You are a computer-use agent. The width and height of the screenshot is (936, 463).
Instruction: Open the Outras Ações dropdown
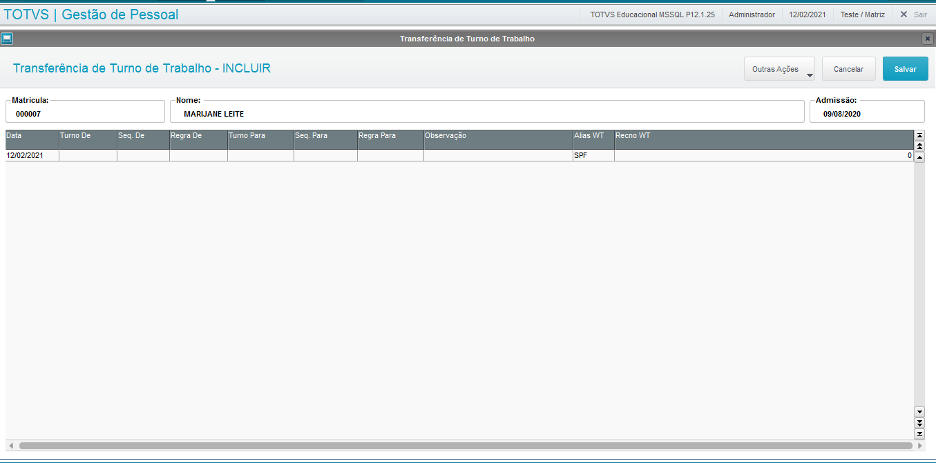click(779, 69)
